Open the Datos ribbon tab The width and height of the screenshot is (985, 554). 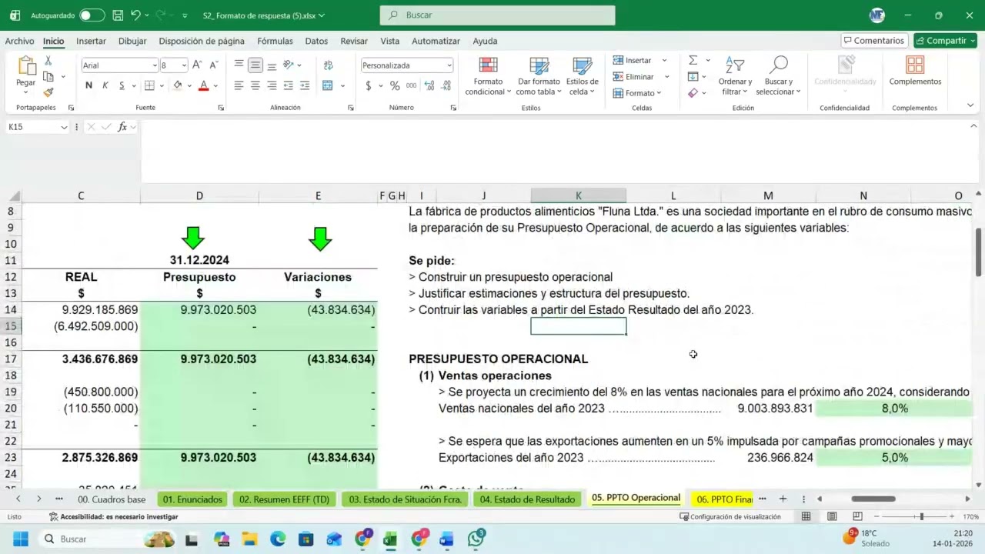pos(316,41)
